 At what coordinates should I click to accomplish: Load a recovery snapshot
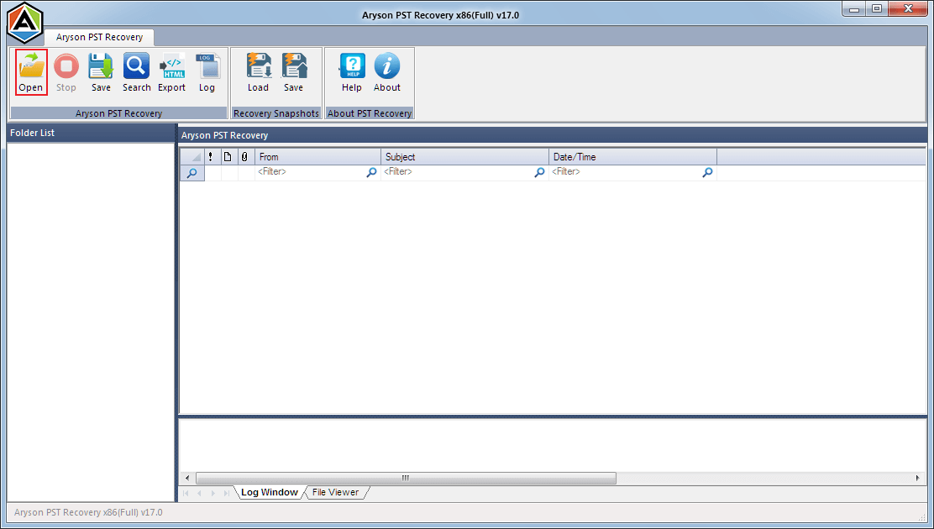point(258,72)
